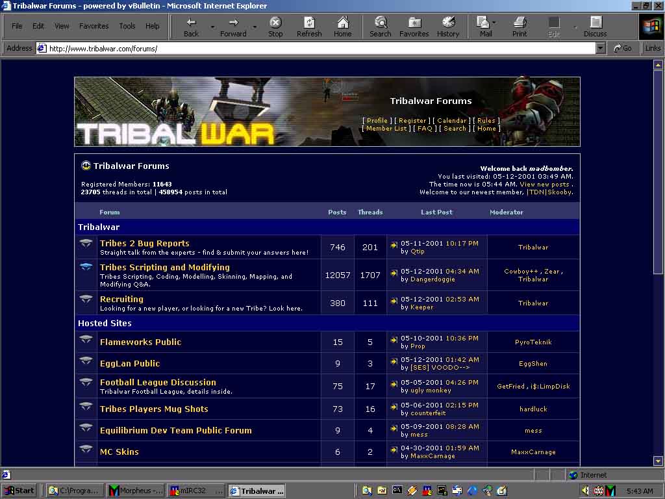Click the last-post arrow icon in MC Skins row

pyautogui.click(x=394, y=449)
